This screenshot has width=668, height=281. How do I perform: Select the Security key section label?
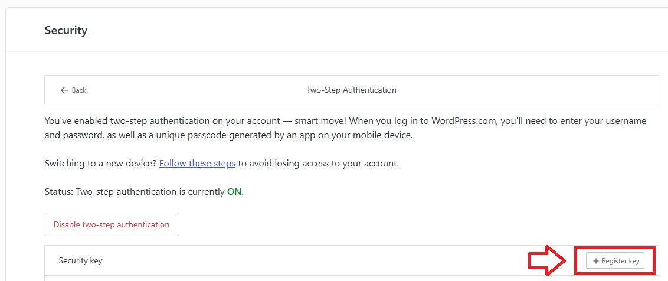[80, 260]
